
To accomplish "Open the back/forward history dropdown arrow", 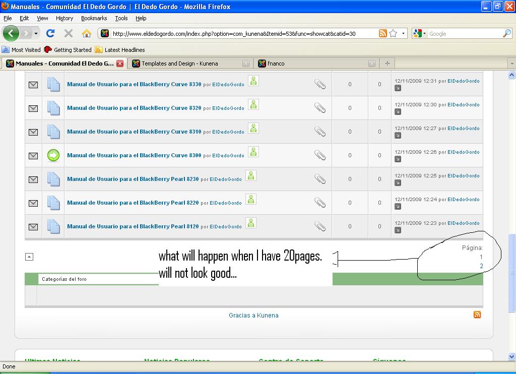I will click(36, 34).
